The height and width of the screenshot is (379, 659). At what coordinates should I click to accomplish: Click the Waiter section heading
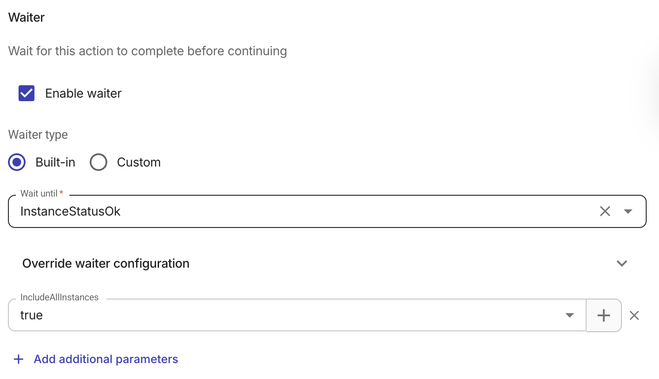pyautogui.click(x=27, y=17)
